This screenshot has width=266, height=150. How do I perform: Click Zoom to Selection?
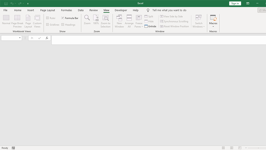point(105,21)
